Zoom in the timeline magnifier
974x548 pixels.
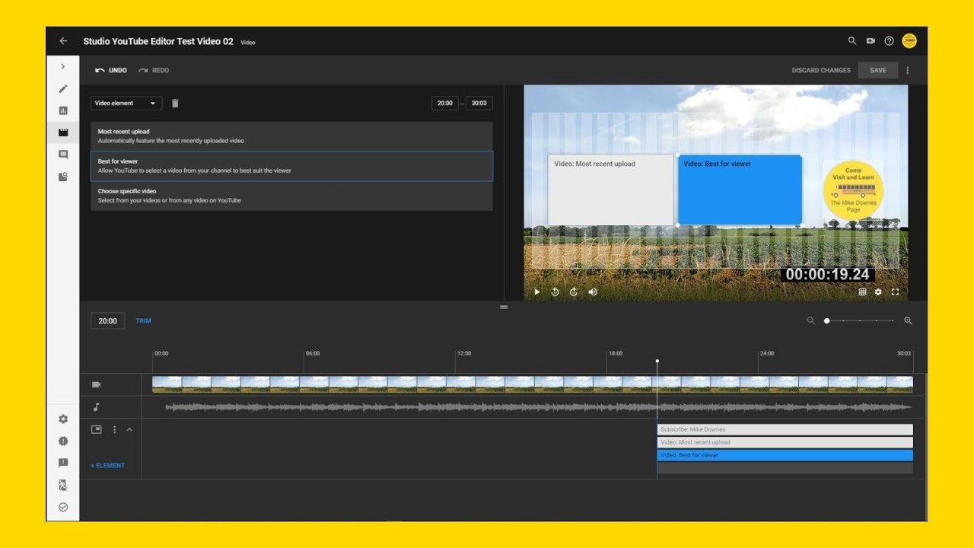click(x=908, y=320)
